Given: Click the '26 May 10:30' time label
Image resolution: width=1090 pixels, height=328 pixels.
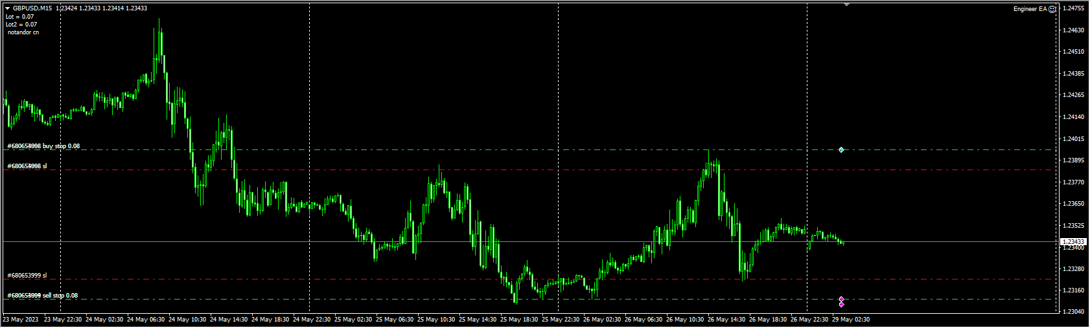Looking at the screenshot, I should (x=685, y=320).
